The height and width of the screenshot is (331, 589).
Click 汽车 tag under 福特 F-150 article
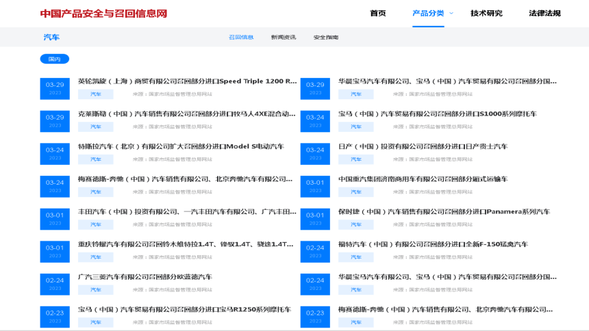[356, 257]
